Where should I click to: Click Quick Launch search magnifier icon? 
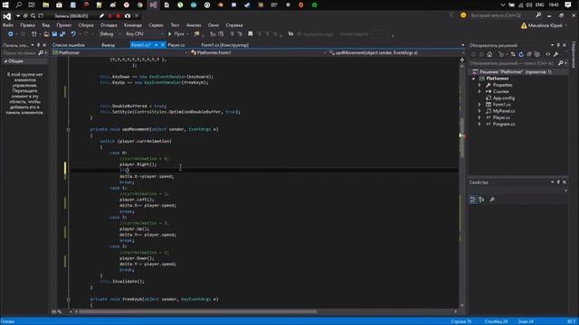coord(538,15)
